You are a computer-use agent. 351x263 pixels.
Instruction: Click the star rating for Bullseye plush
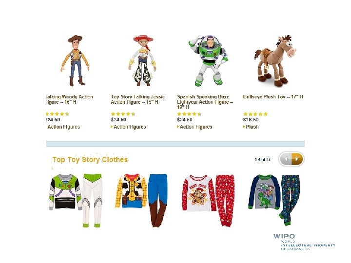(x=255, y=114)
